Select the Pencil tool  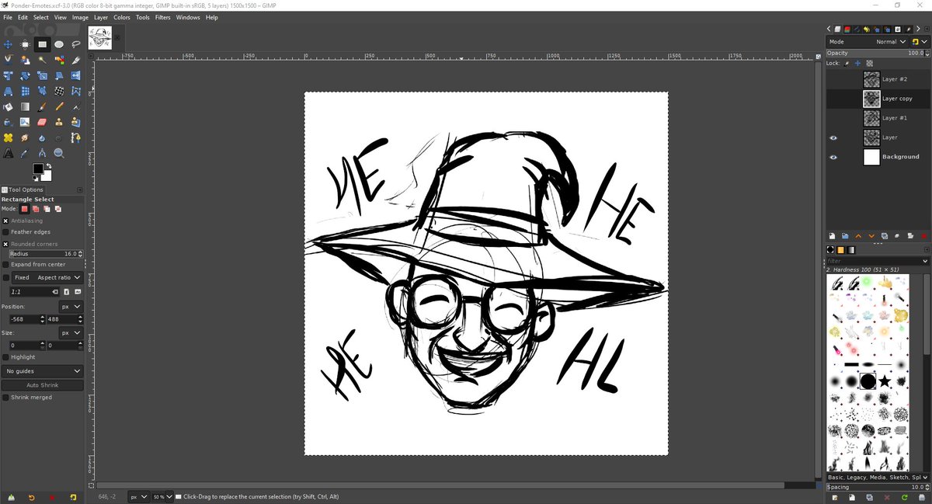59,107
